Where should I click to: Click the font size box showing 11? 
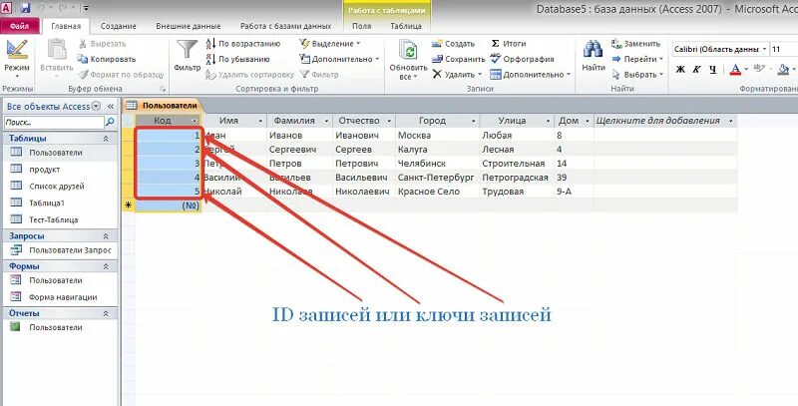(783, 49)
